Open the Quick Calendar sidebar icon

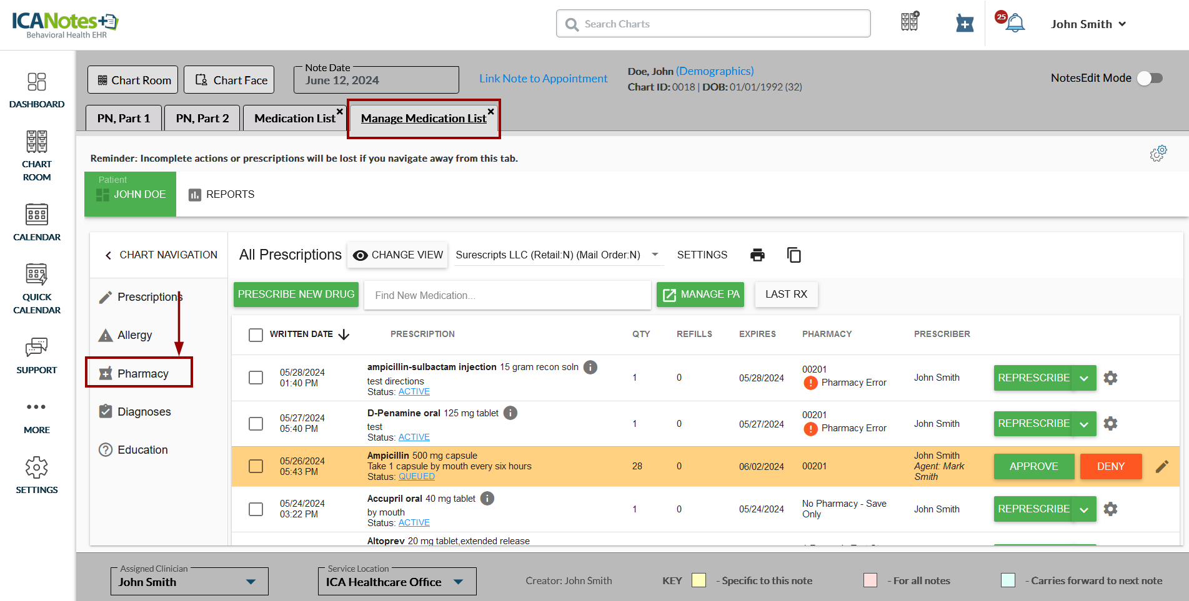click(x=37, y=288)
